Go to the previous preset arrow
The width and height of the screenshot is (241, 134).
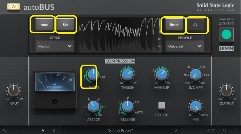coord(64,130)
